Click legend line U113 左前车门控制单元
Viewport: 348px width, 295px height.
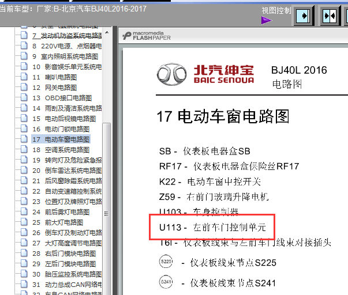tap(212, 227)
